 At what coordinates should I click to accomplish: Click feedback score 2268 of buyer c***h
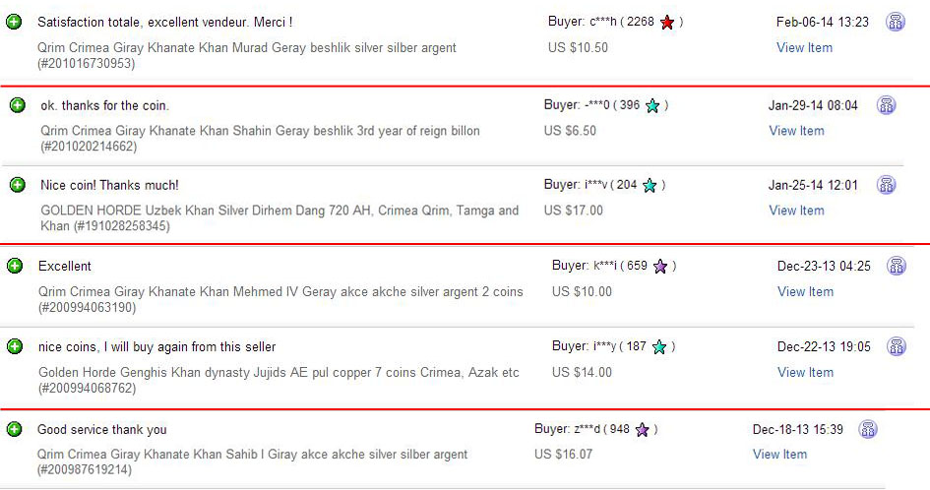pos(642,22)
